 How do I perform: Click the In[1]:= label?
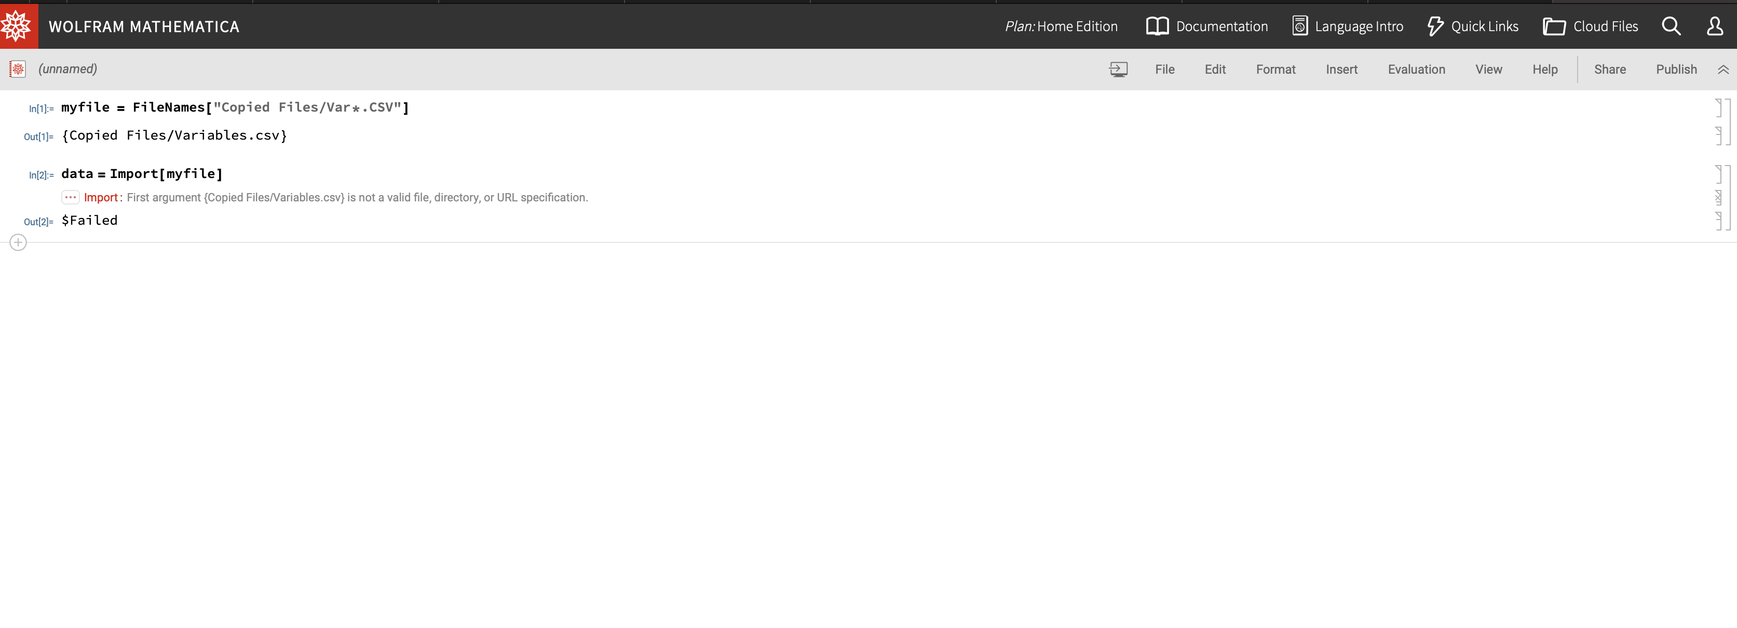pos(41,108)
